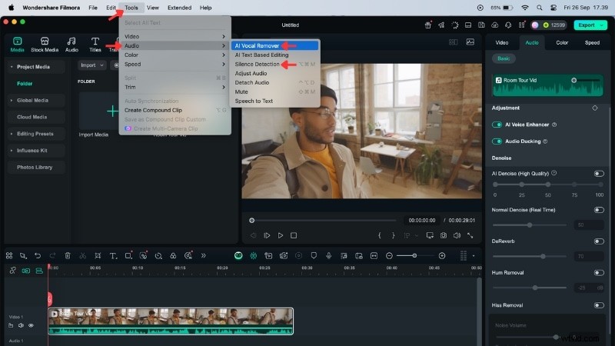Switch to the Speed tab in properties
This screenshot has height=346, width=615.
[592, 42]
